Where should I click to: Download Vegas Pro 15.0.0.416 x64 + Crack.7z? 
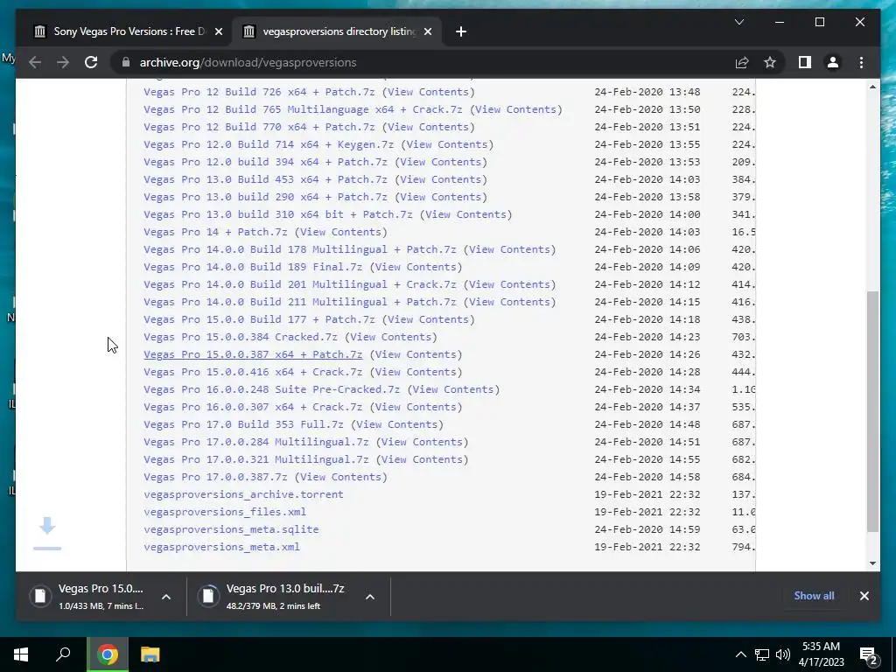point(253,372)
